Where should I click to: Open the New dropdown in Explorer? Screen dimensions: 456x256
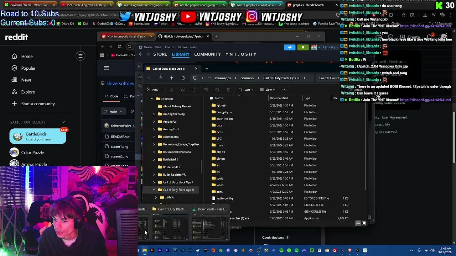(155, 90)
